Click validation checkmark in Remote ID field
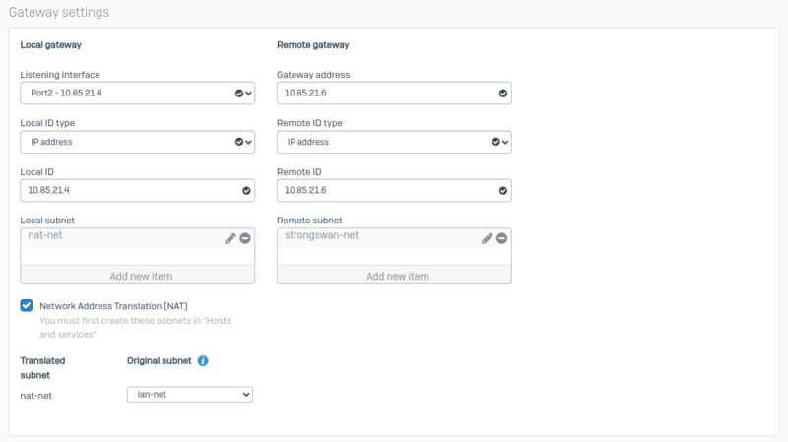The image size is (788, 442). [502, 190]
